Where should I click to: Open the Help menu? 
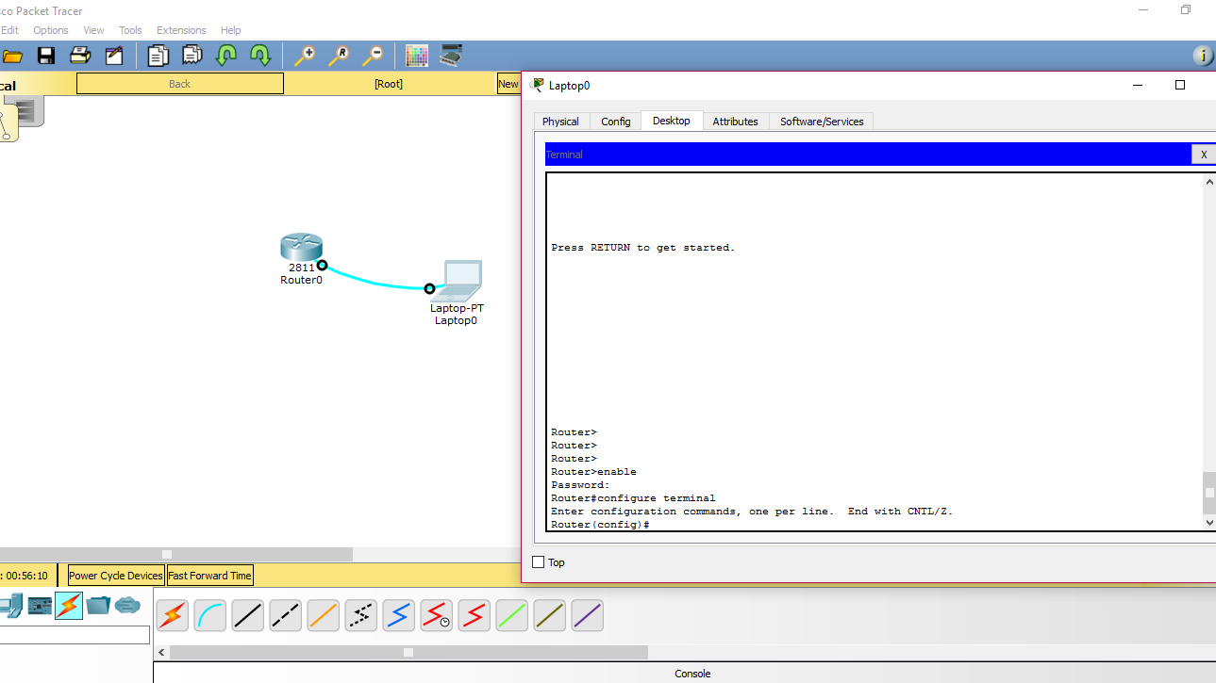(230, 30)
